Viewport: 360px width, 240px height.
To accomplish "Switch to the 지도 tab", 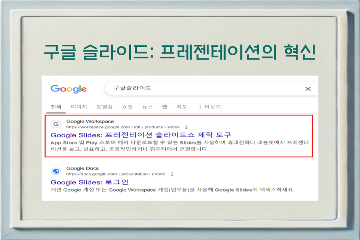I will (x=182, y=106).
